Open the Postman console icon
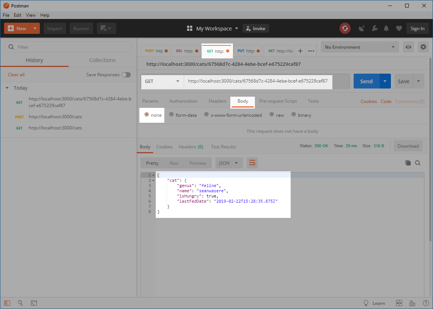 (34, 303)
